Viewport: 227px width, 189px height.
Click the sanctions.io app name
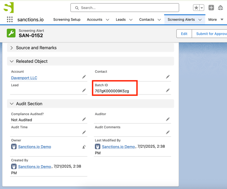30,20
